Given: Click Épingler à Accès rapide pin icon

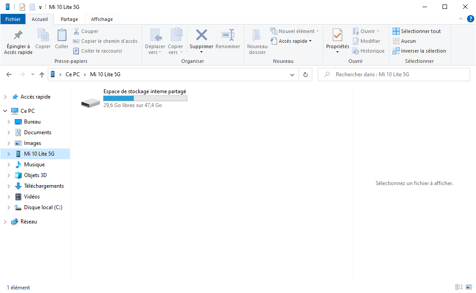Looking at the screenshot, I should click(x=18, y=35).
